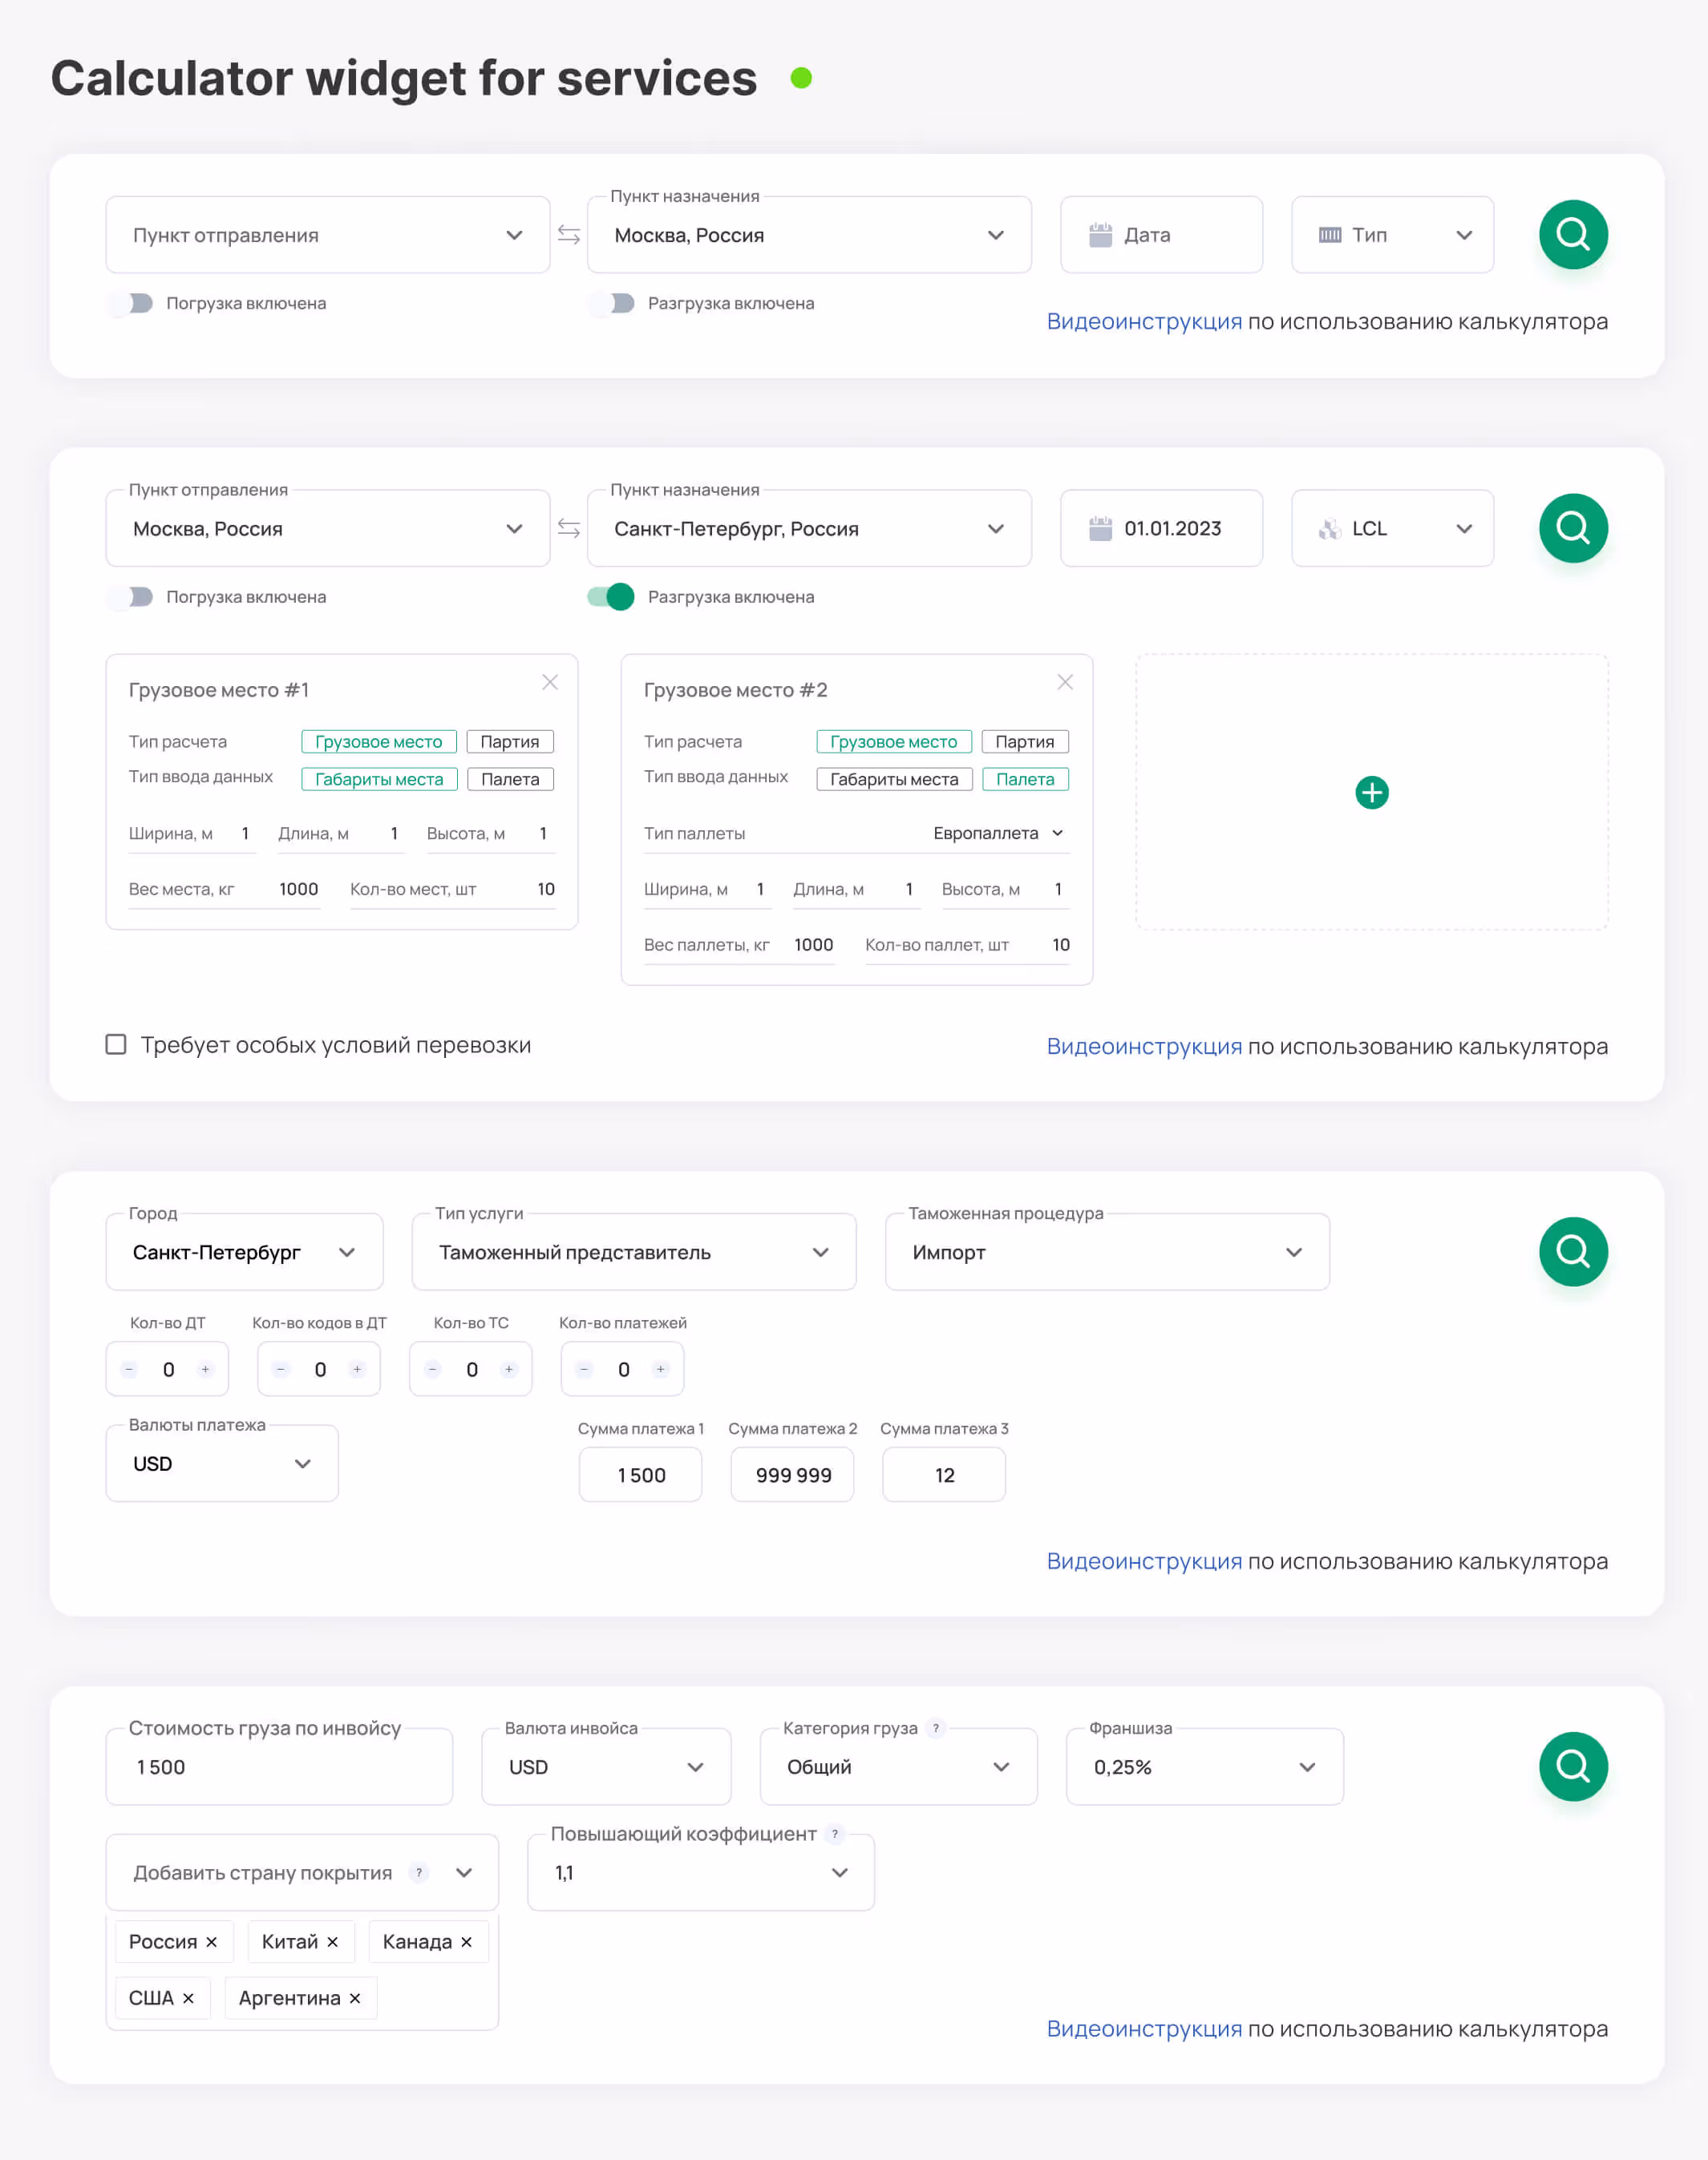
Task: Click the search button in the first calculator
Action: click(1572, 235)
